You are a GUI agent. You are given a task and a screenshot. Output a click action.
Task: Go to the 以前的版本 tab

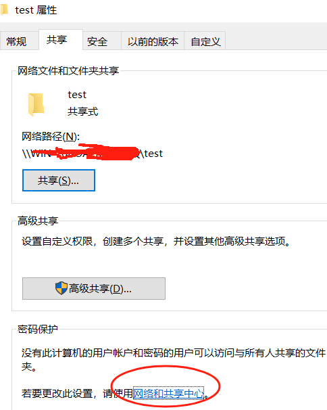pos(153,41)
